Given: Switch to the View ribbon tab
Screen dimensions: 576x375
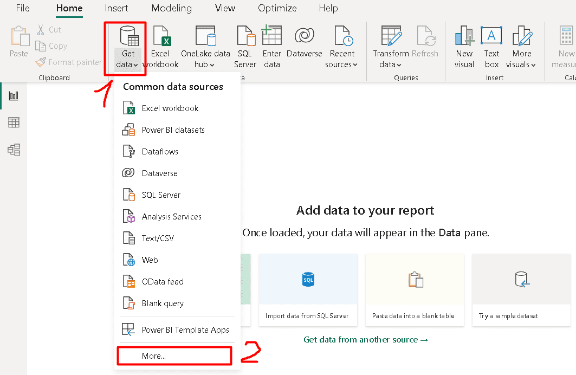Looking at the screenshot, I should coord(225,8).
